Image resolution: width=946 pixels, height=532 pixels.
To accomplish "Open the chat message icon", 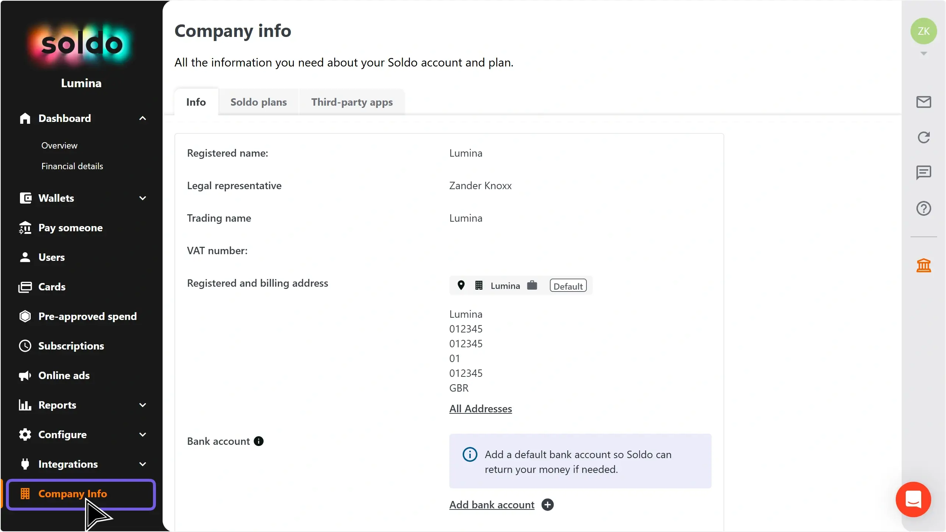I will click(923, 173).
